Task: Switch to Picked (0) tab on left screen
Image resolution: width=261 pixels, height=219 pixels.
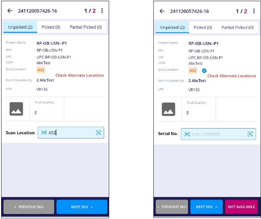Action: [x=51, y=27]
